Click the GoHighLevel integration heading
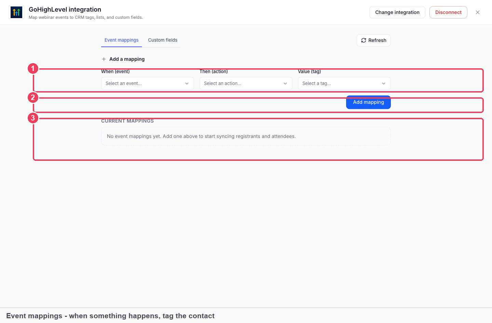Viewport: 492px width, 323px height. click(x=65, y=10)
